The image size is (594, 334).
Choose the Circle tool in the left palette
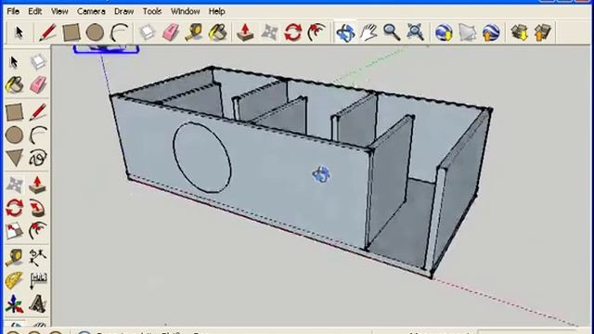[14, 135]
